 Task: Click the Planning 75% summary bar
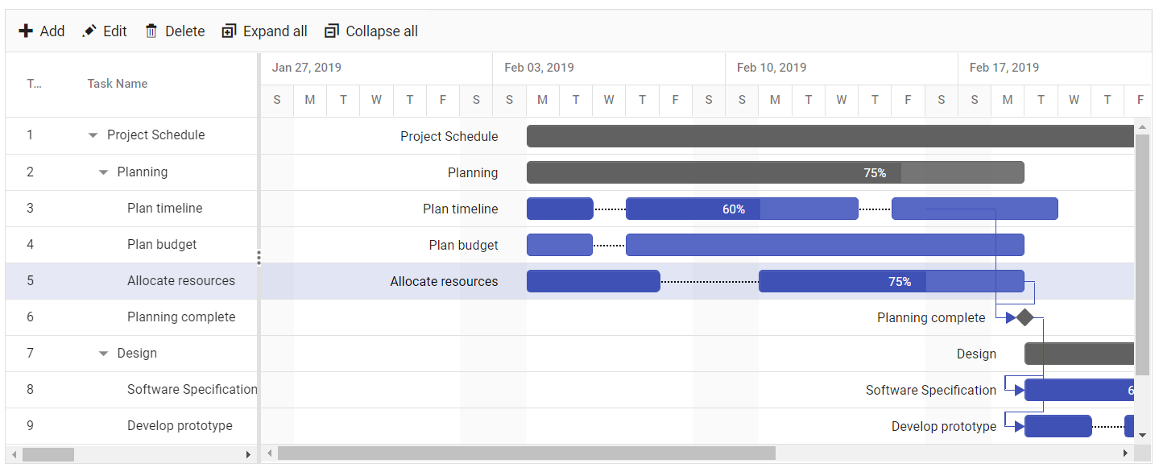click(x=775, y=172)
